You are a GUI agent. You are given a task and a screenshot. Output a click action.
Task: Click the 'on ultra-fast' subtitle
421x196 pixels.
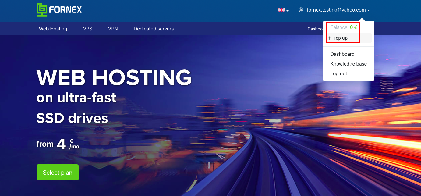pyautogui.click(x=76, y=98)
